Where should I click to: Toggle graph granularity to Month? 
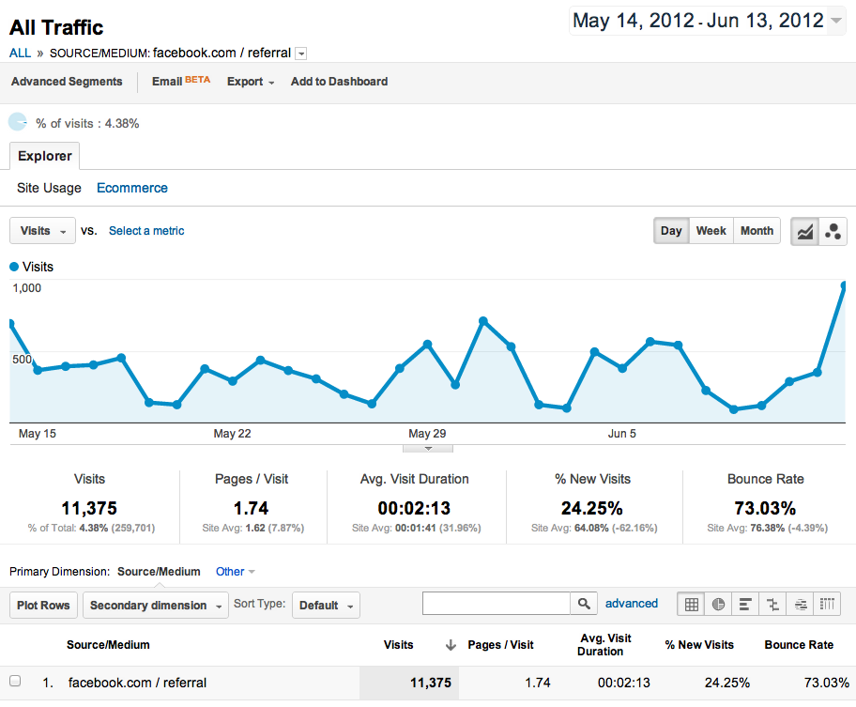click(x=757, y=231)
